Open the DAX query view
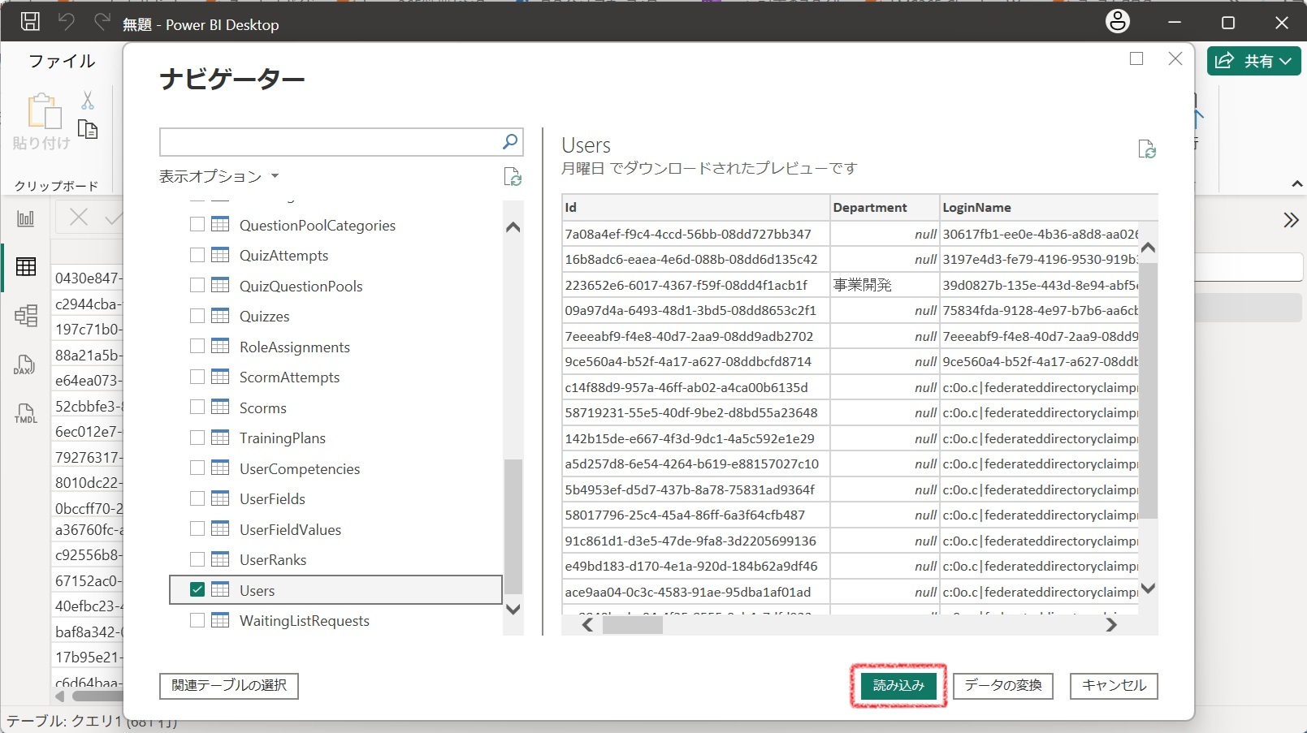 point(25,364)
